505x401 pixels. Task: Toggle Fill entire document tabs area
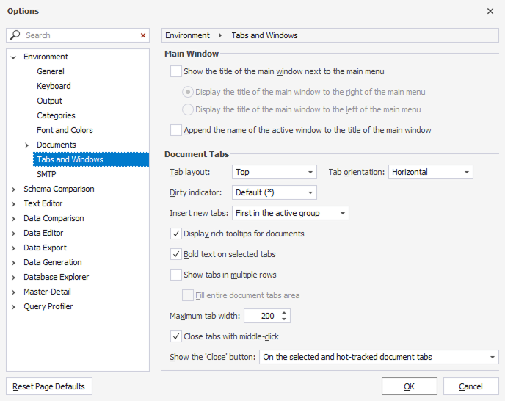click(x=188, y=295)
